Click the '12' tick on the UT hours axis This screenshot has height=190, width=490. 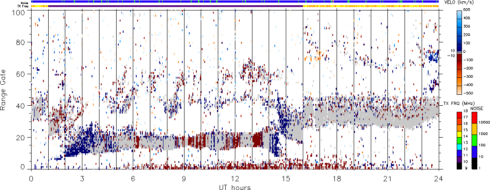click(x=235, y=178)
